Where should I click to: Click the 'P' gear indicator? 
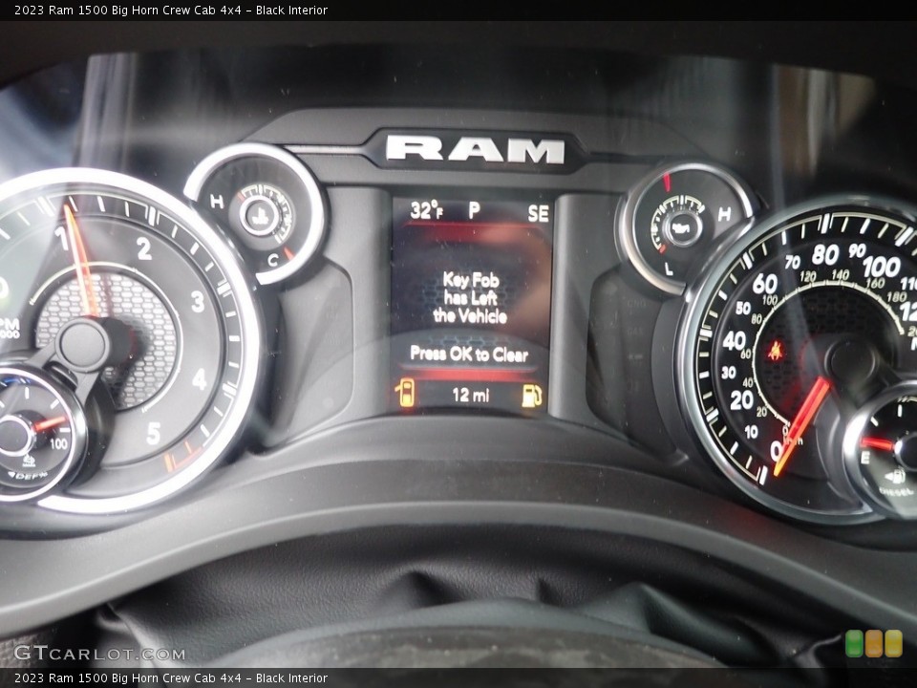pos(475,210)
